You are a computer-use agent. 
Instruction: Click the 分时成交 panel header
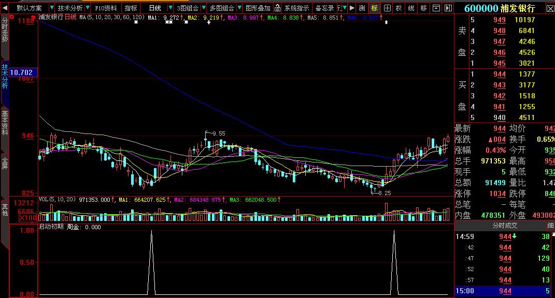[x=504, y=226]
